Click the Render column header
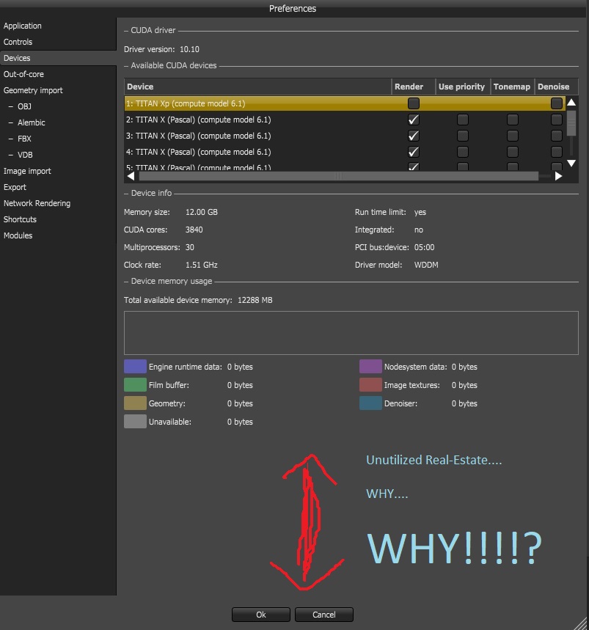 [414, 87]
